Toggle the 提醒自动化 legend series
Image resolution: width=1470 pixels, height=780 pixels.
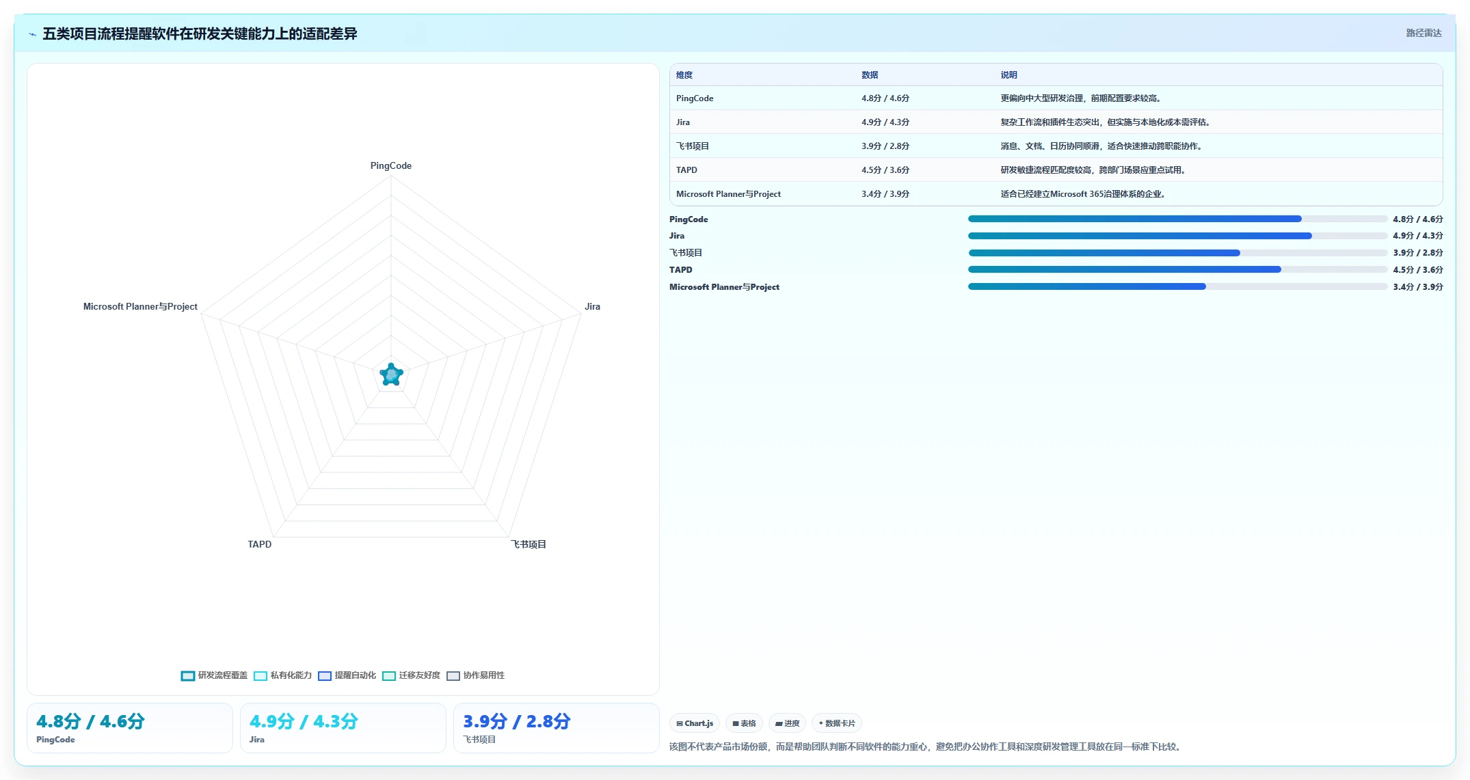(x=347, y=675)
